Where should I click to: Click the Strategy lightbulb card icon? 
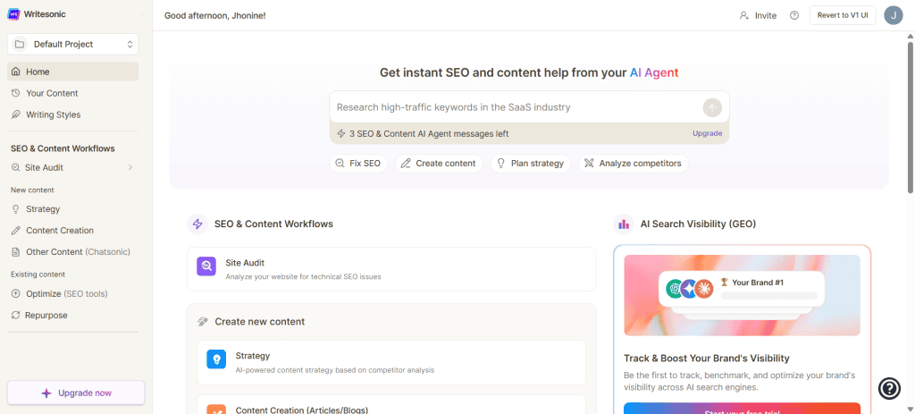tap(216, 359)
